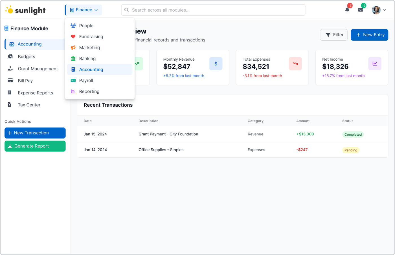Screen dimensions: 395x255
Task: Expand the Finance module switcher dropdown
Action: (83, 9)
